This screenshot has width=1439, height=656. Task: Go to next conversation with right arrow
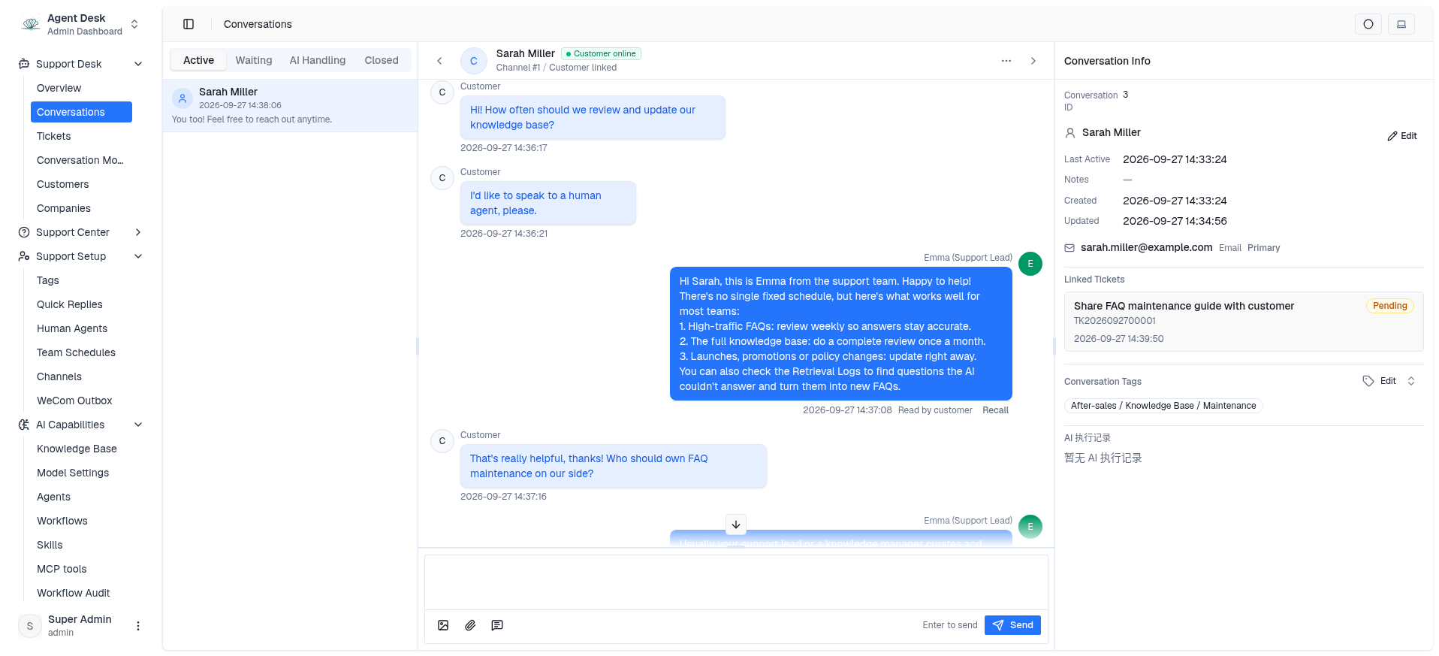[1033, 61]
